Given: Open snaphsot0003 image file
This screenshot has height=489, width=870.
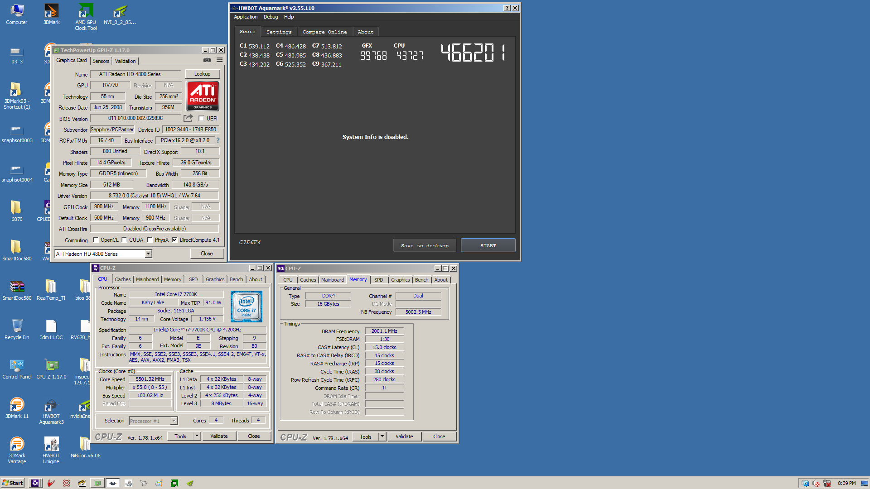Looking at the screenshot, I should tap(17, 133).
